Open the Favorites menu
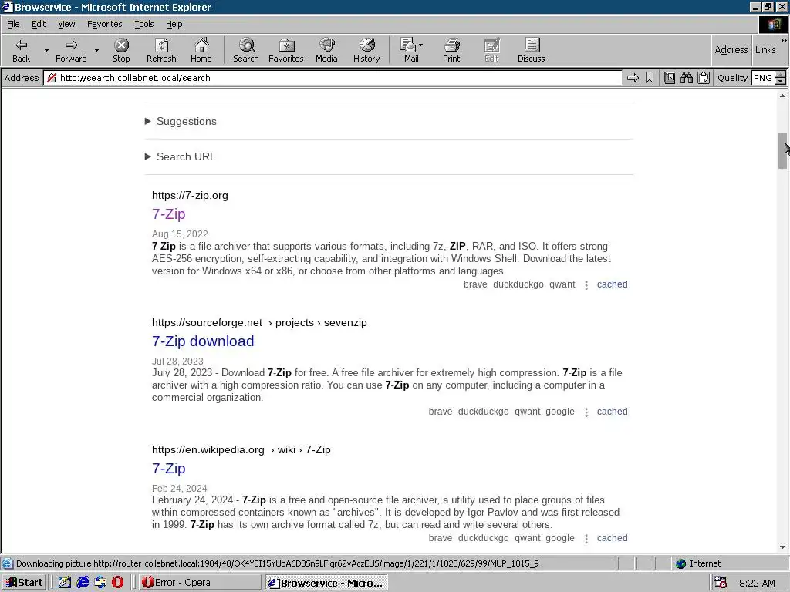The height and width of the screenshot is (592, 790). click(104, 24)
